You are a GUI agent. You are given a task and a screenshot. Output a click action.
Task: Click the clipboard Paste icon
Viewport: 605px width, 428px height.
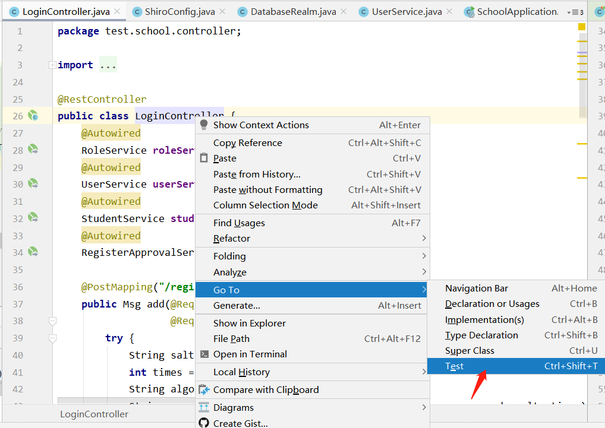point(204,158)
